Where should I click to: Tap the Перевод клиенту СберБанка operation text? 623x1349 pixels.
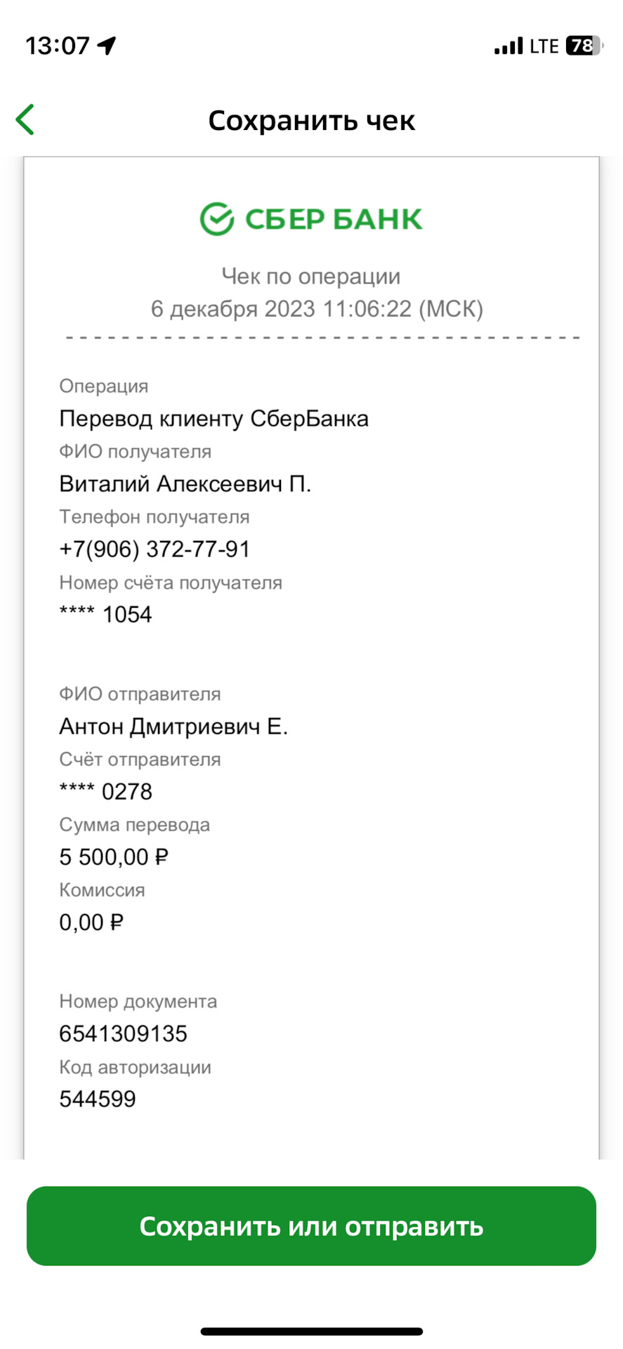click(x=214, y=419)
